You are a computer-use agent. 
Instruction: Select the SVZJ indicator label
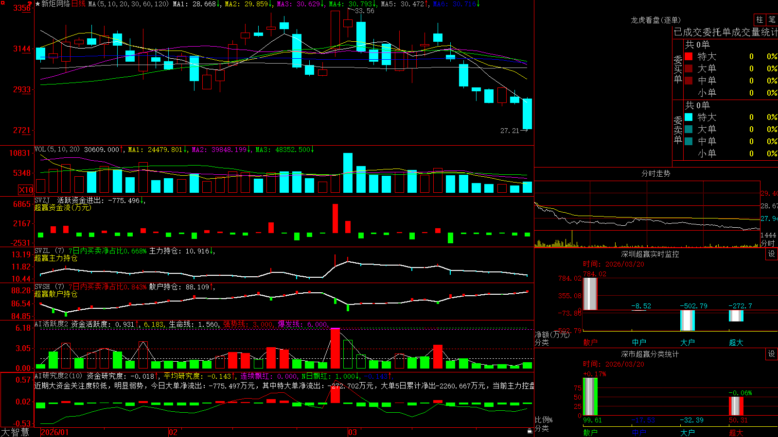(42, 200)
